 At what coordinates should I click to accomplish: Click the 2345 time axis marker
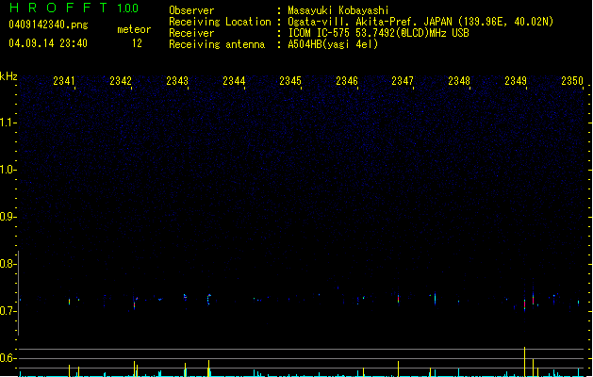(x=290, y=81)
